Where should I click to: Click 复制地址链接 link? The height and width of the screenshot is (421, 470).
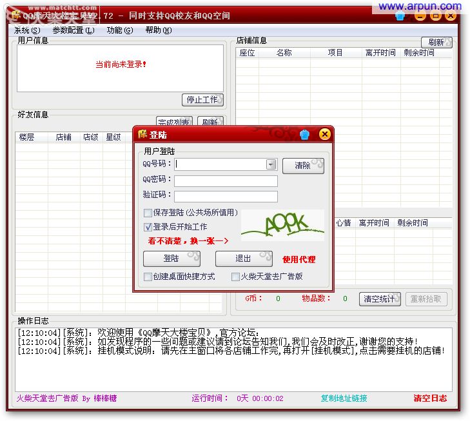click(344, 398)
